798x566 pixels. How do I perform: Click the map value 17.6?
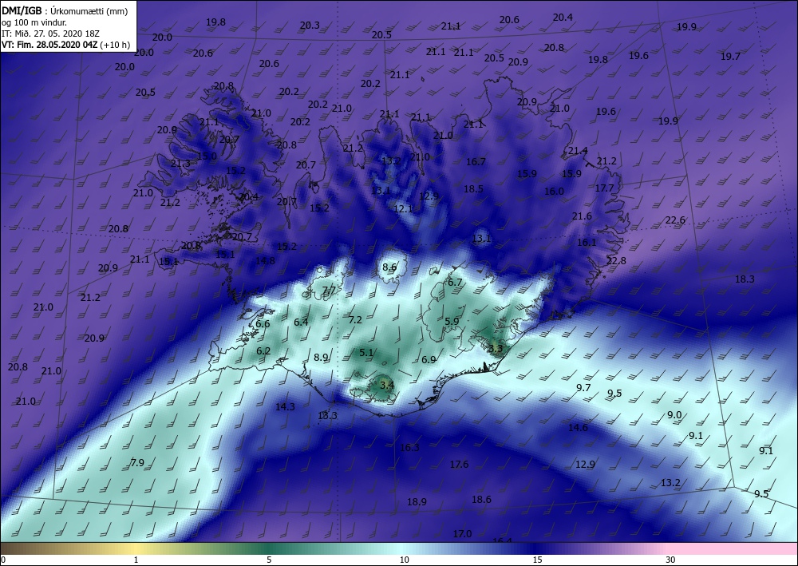click(x=459, y=464)
